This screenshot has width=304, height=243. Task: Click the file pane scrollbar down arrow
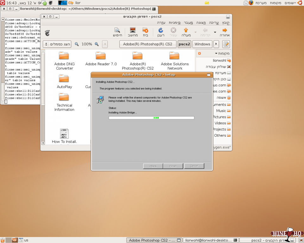tap(43, 143)
